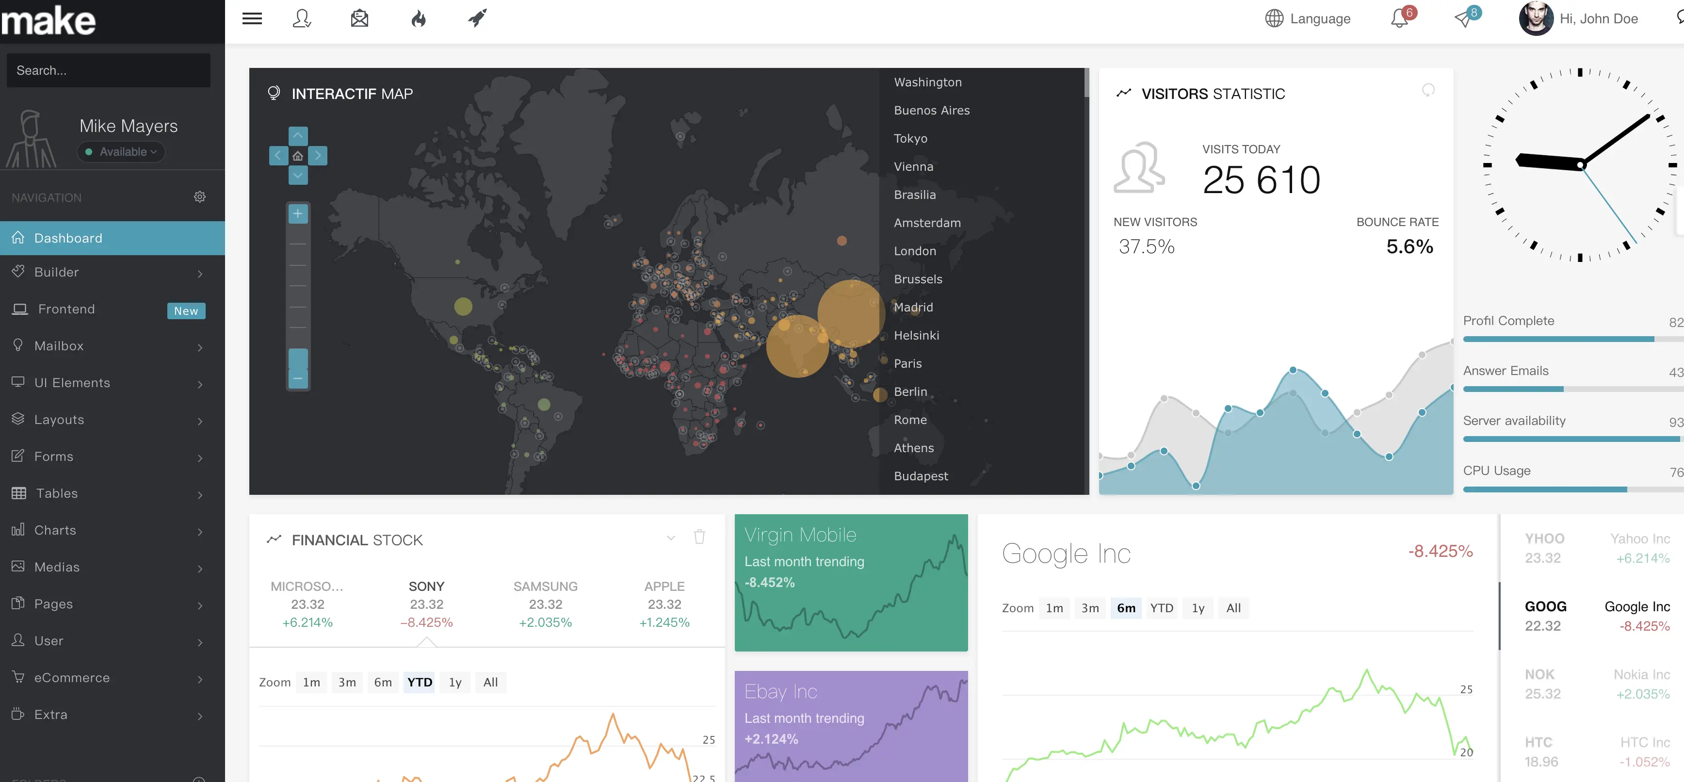1684x782 pixels.
Task: Pan the map left with arrow button
Action: (x=278, y=156)
